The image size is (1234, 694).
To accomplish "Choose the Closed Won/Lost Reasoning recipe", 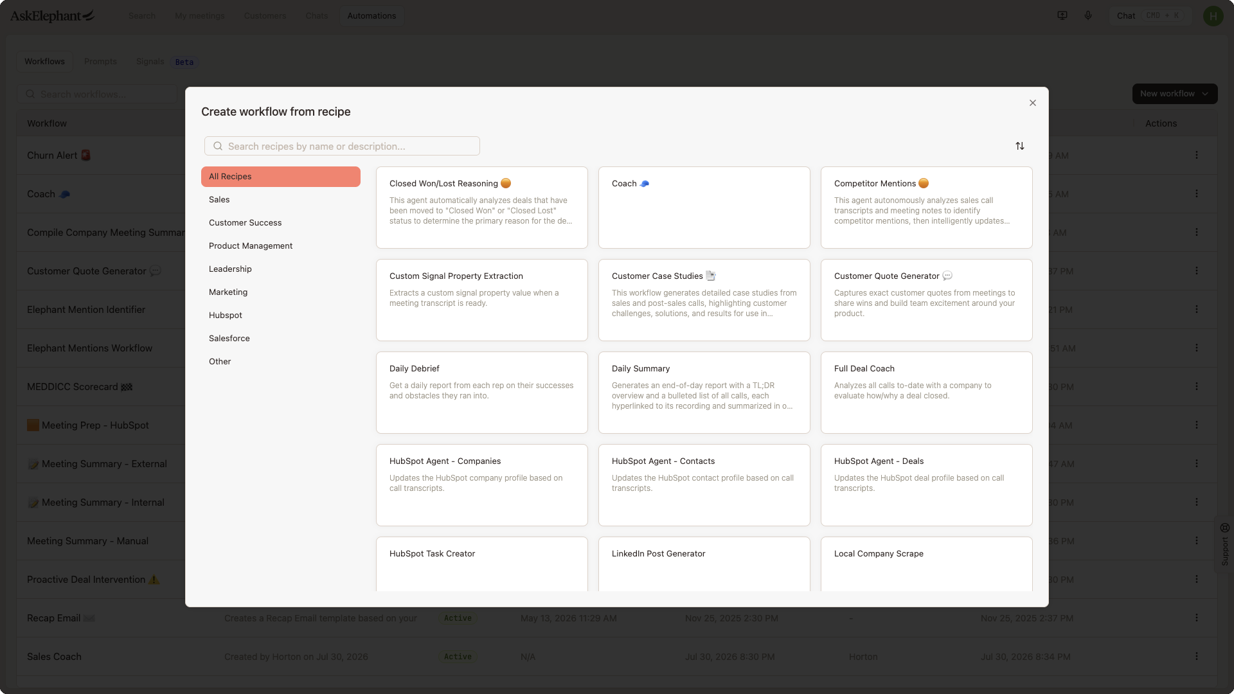I will (x=482, y=208).
